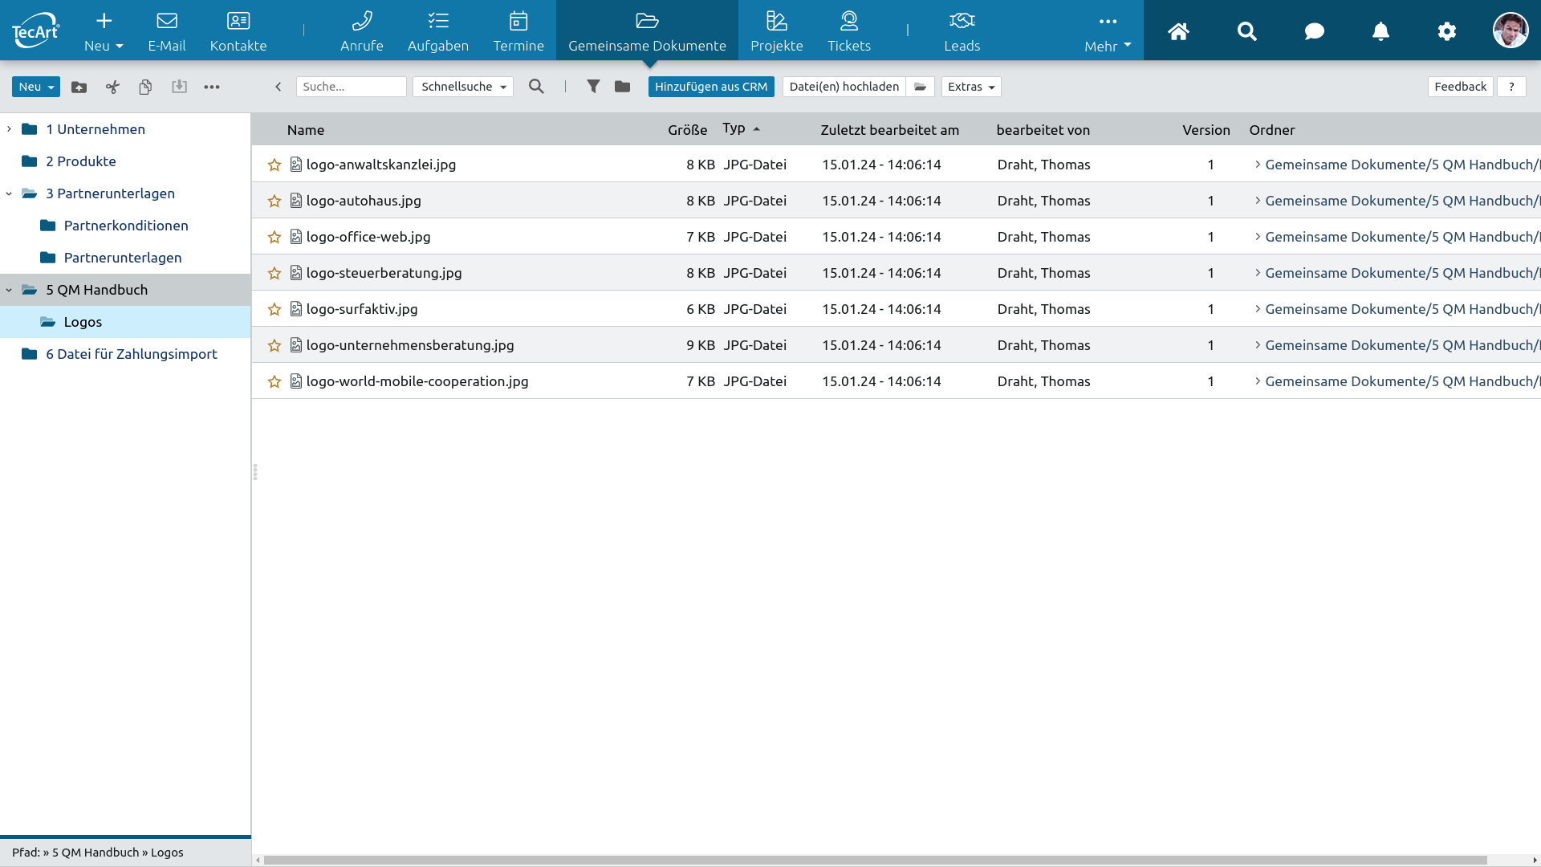Open the chat bubble icon
The width and height of the screenshot is (1541, 867).
(1314, 31)
